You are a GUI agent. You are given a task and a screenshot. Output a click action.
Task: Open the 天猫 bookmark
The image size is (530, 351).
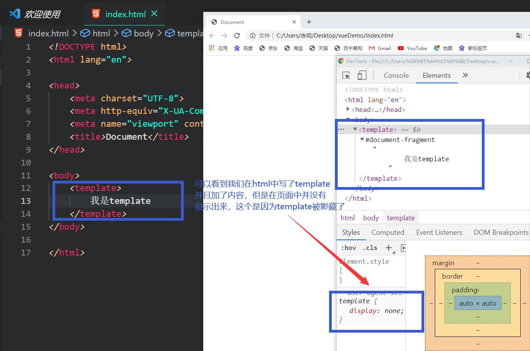[318, 48]
